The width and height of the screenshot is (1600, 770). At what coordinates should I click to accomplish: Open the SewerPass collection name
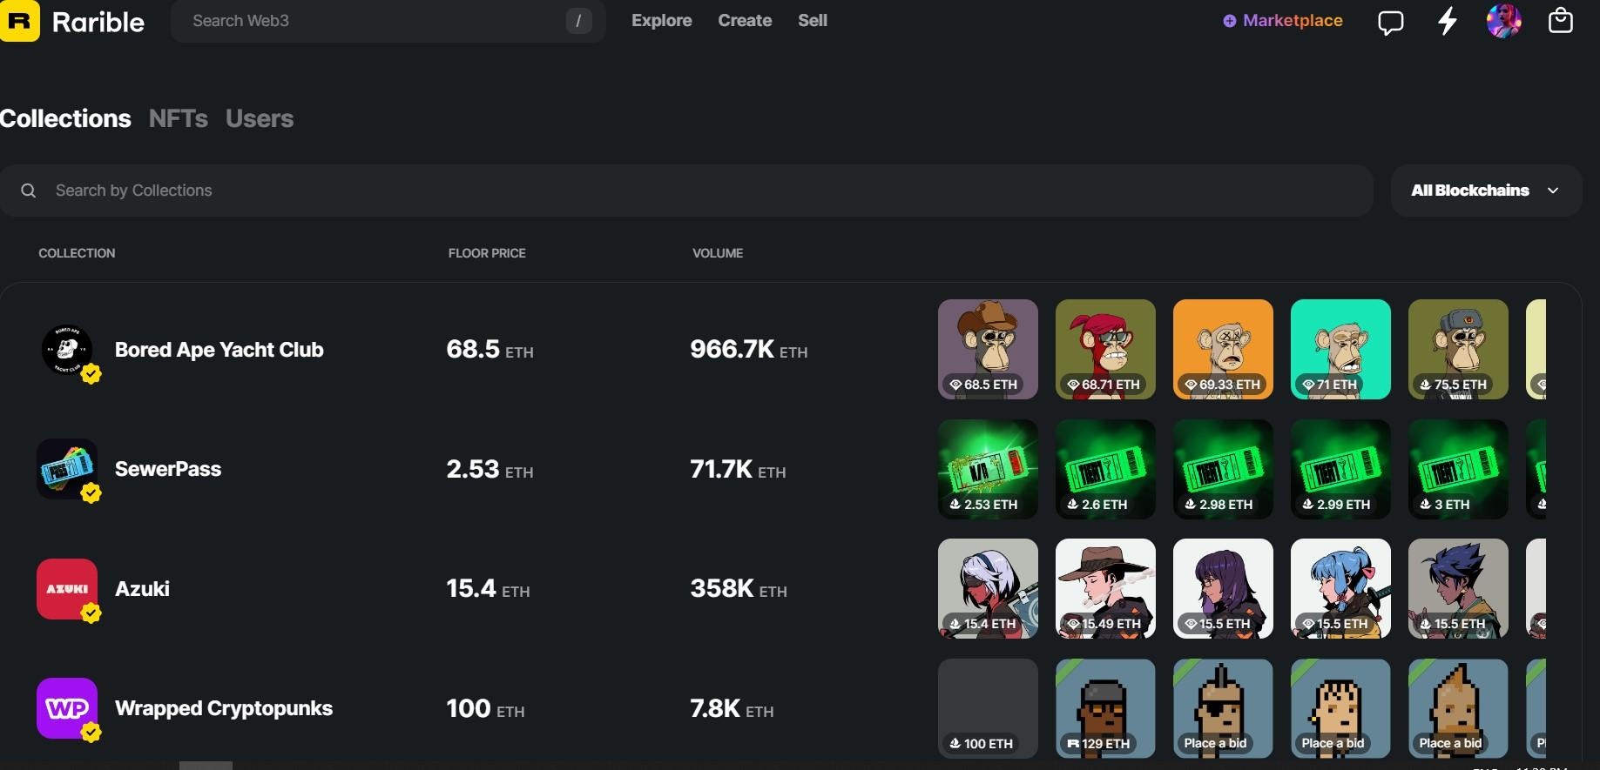click(168, 469)
